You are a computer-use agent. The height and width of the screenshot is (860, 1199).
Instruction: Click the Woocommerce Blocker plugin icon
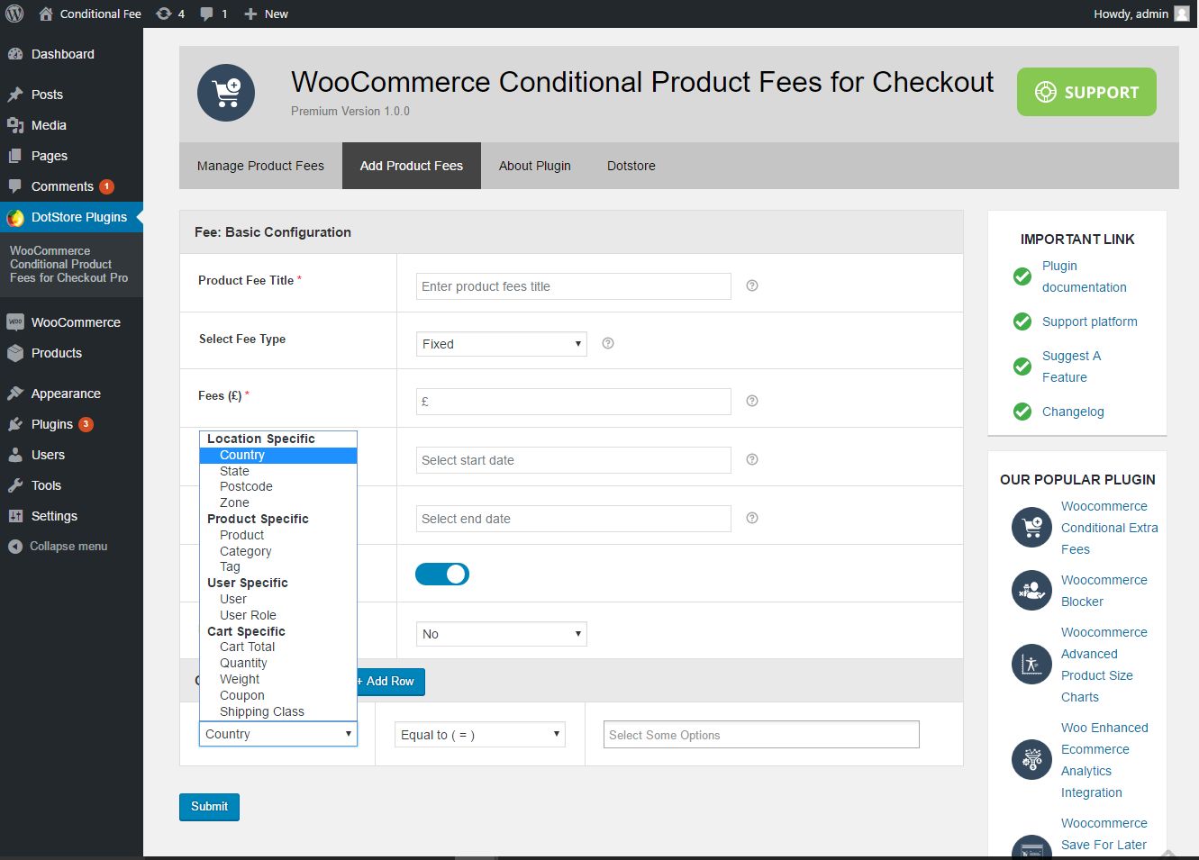click(x=1031, y=591)
